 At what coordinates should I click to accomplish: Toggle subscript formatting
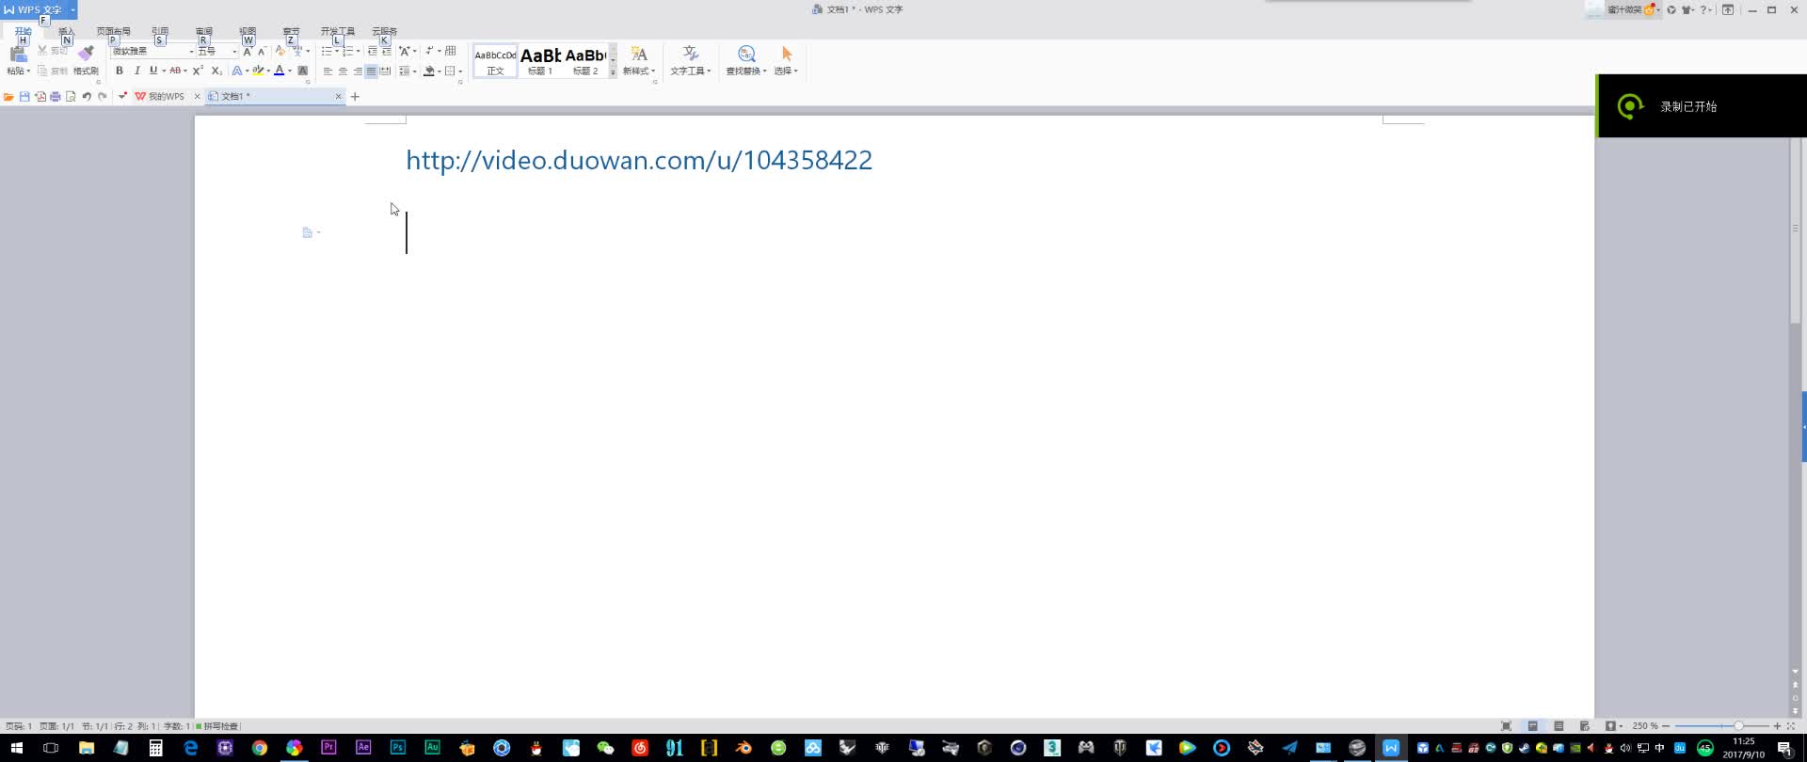[x=216, y=71]
